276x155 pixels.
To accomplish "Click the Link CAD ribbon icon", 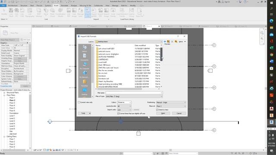I will 22,12.
